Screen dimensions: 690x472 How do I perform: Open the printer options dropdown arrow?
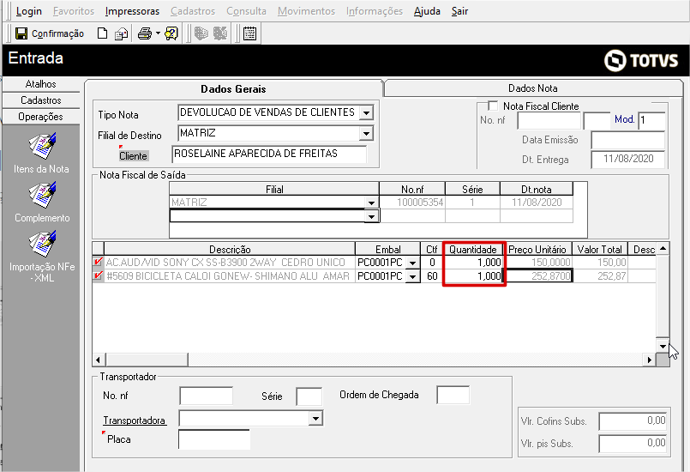pos(158,33)
